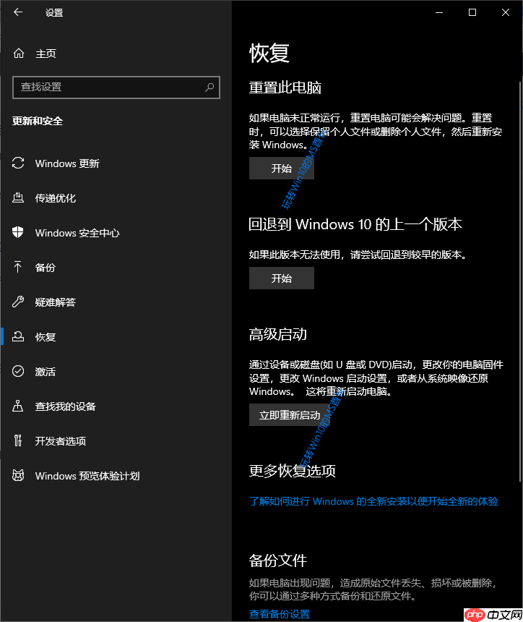Screen dimensions: 523x622
Task: Open 主页 settings home
Action: 46,54
